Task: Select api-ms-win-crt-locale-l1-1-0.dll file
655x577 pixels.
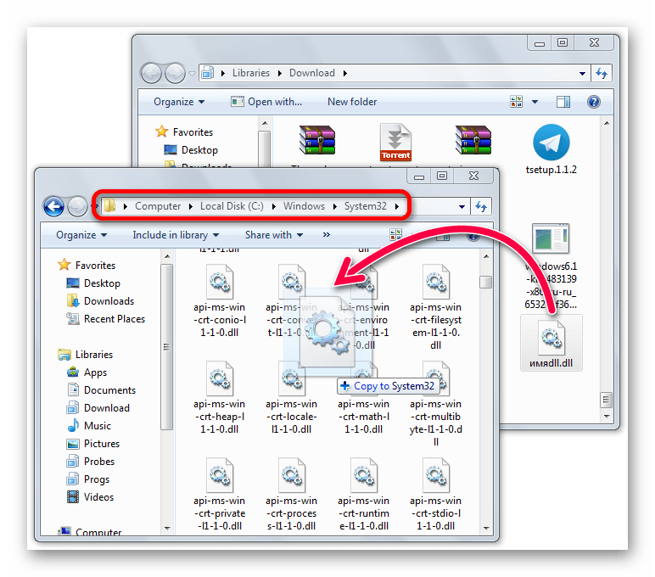Action: coord(292,398)
